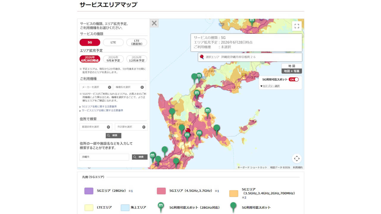Click the ご利用機種 section heading
The image size is (381, 214).
(x=88, y=79)
